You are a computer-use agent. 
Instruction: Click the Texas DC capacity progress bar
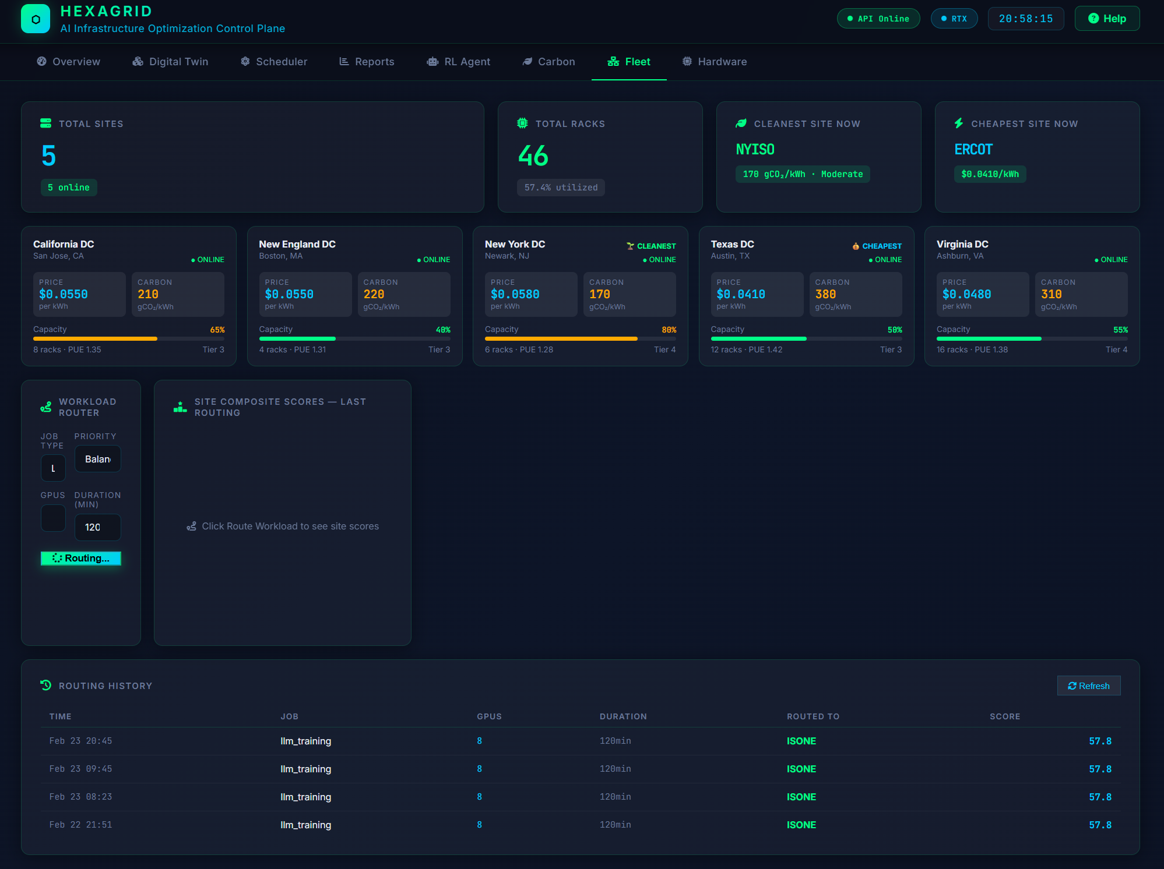(806, 338)
